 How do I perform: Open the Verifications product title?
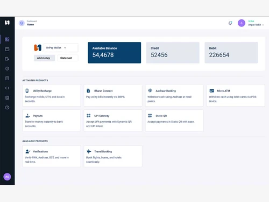pos(40,151)
